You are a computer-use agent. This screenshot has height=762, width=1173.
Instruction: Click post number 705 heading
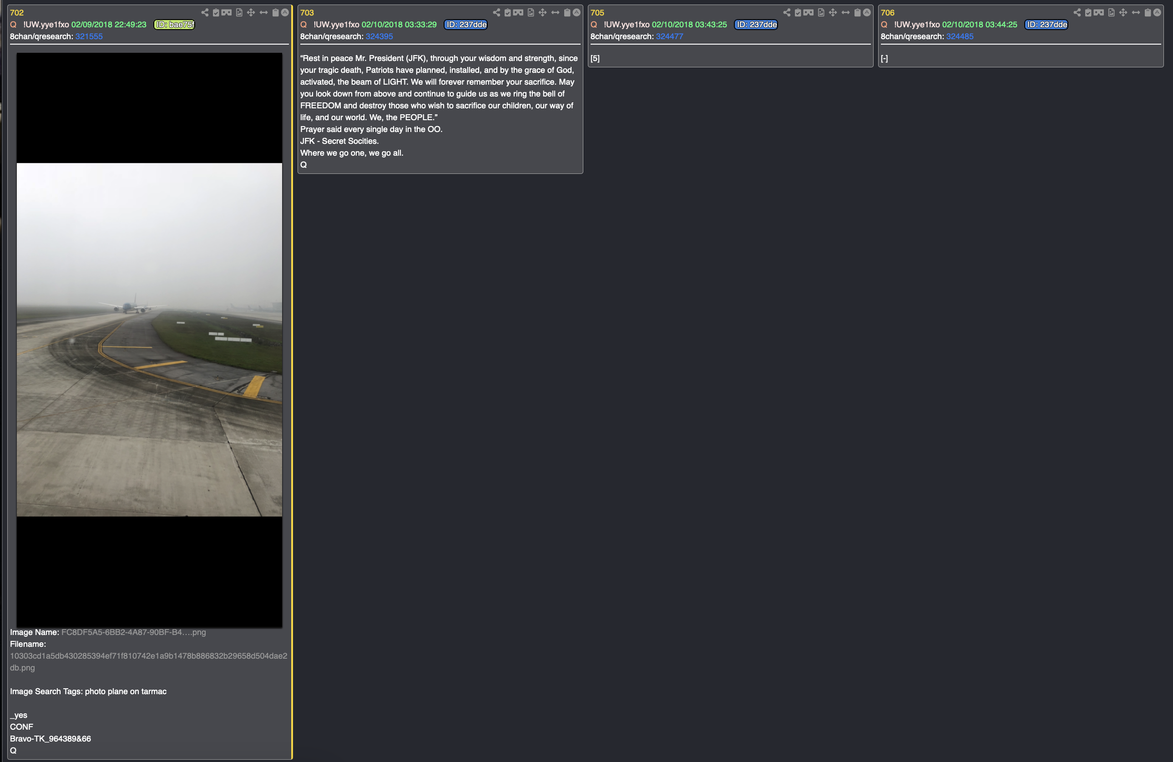click(597, 13)
